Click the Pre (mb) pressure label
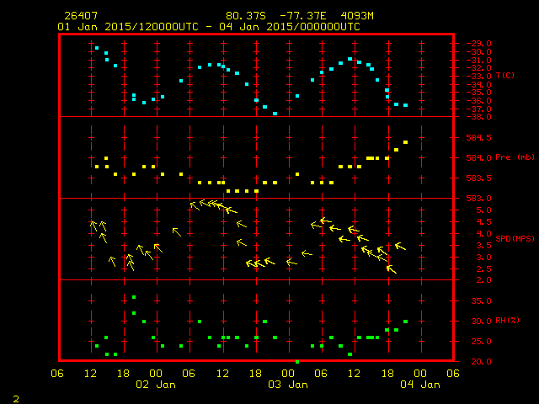This screenshot has width=539, height=404. coord(515,157)
